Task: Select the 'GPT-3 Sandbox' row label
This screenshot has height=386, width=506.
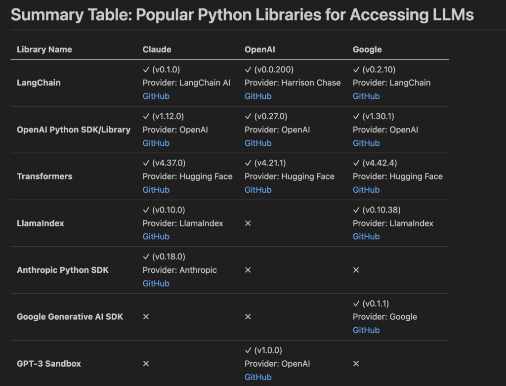Action: tap(49, 364)
